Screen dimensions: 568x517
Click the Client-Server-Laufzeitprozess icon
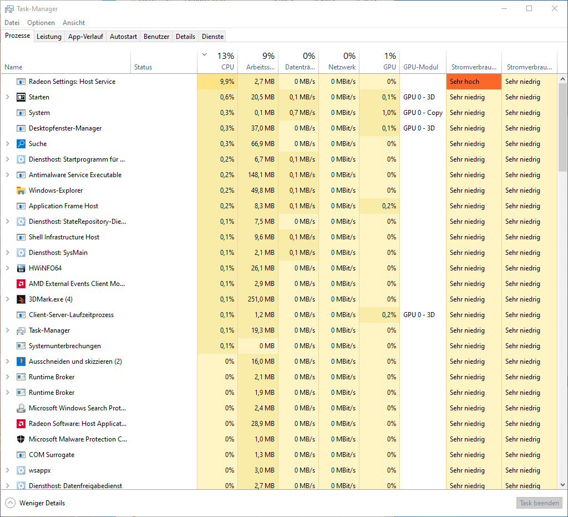[21, 315]
